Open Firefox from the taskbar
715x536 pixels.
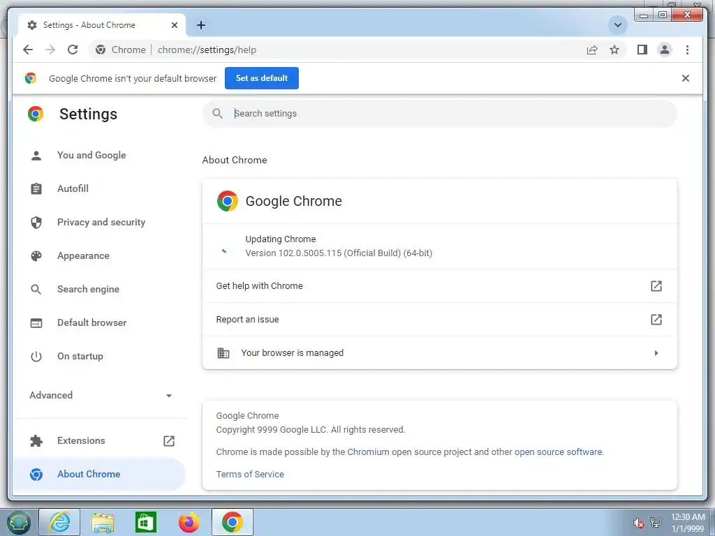coord(189,522)
